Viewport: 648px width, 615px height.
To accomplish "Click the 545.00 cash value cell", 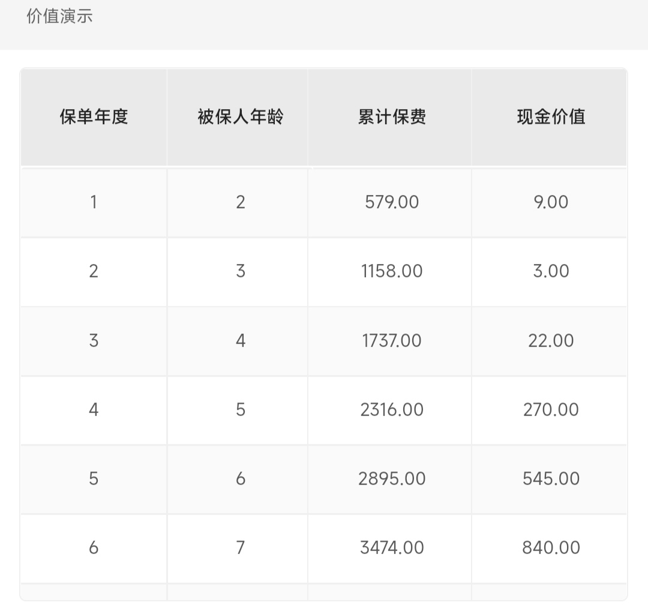I will click(551, 479).
